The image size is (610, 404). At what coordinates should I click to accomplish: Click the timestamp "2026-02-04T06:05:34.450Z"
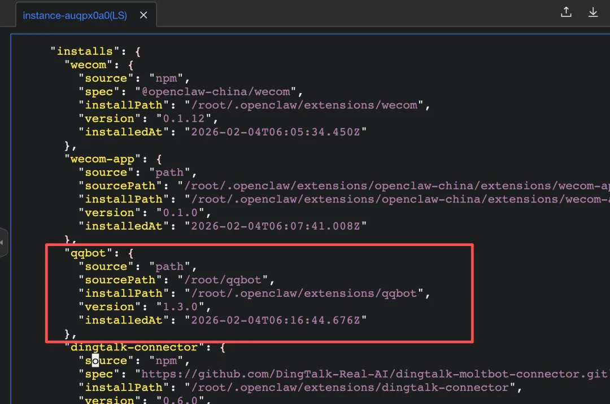(276, 132)
